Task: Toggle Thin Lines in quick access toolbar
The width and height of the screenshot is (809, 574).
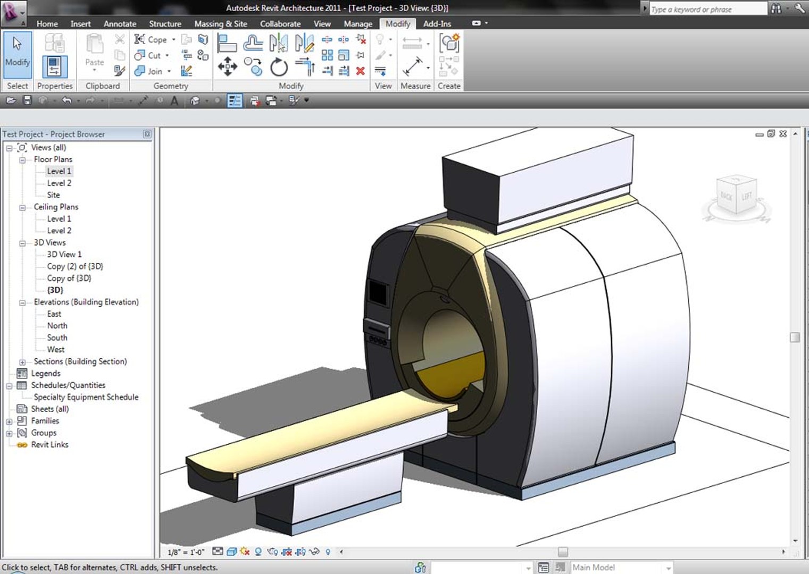Action: [x=235, y=100]
